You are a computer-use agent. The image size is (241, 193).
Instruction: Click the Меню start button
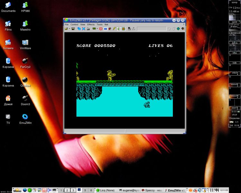pos(17,190)
